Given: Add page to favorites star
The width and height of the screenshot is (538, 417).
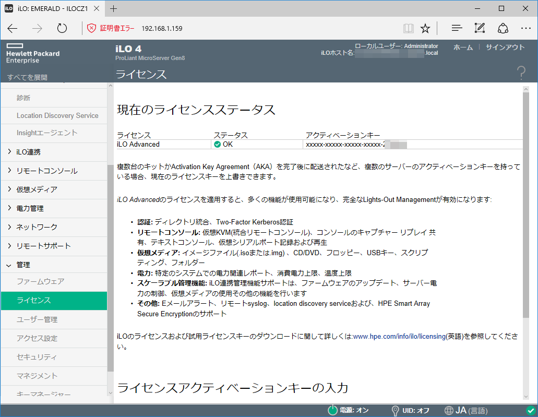Looking at the screenshot, I should point(425,29).
